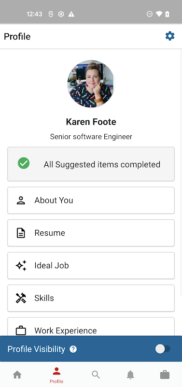This screenshot has height=387, width=182.
Task: Open settings via the gear icon
Action: click(170, 36)
